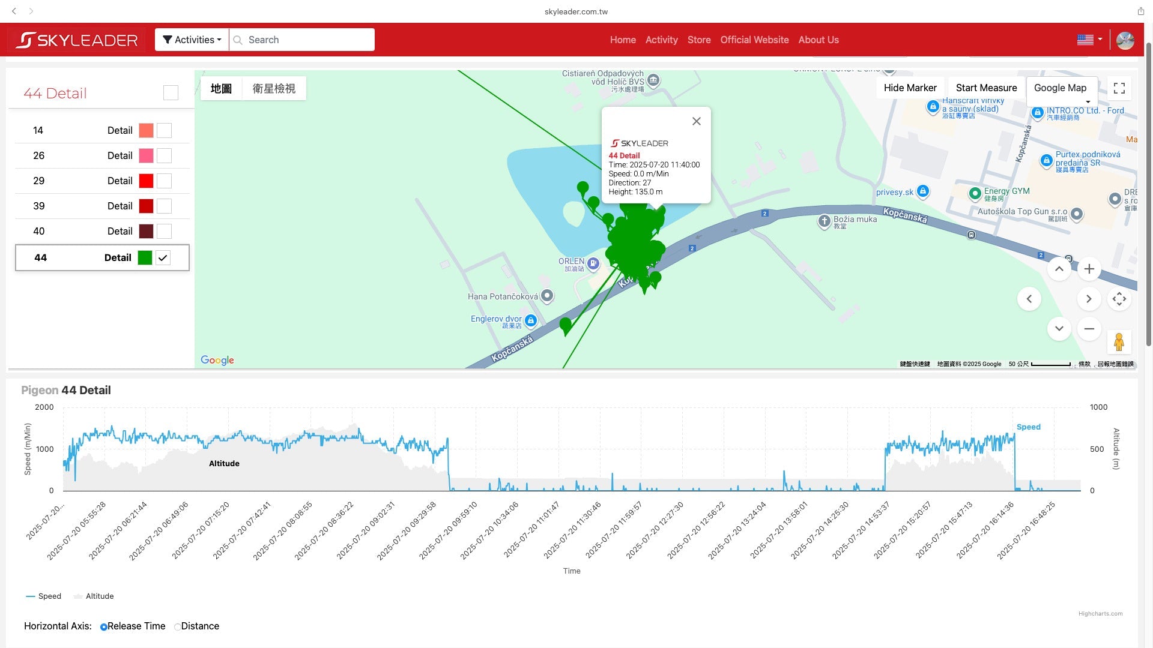Pan the map left using the arrow

point(1029,299)
